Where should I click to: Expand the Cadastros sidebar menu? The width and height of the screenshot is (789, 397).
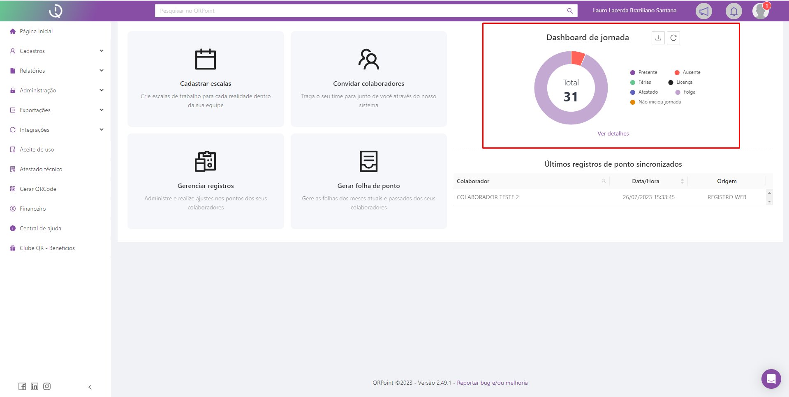coord(57,51)
